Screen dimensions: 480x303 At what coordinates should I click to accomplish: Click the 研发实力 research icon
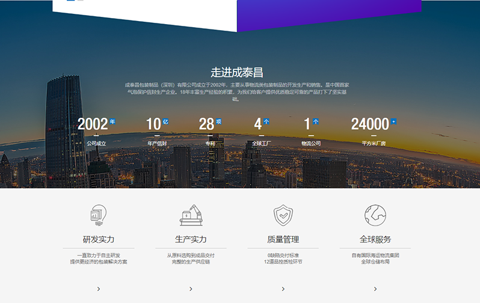coord(98,215)
